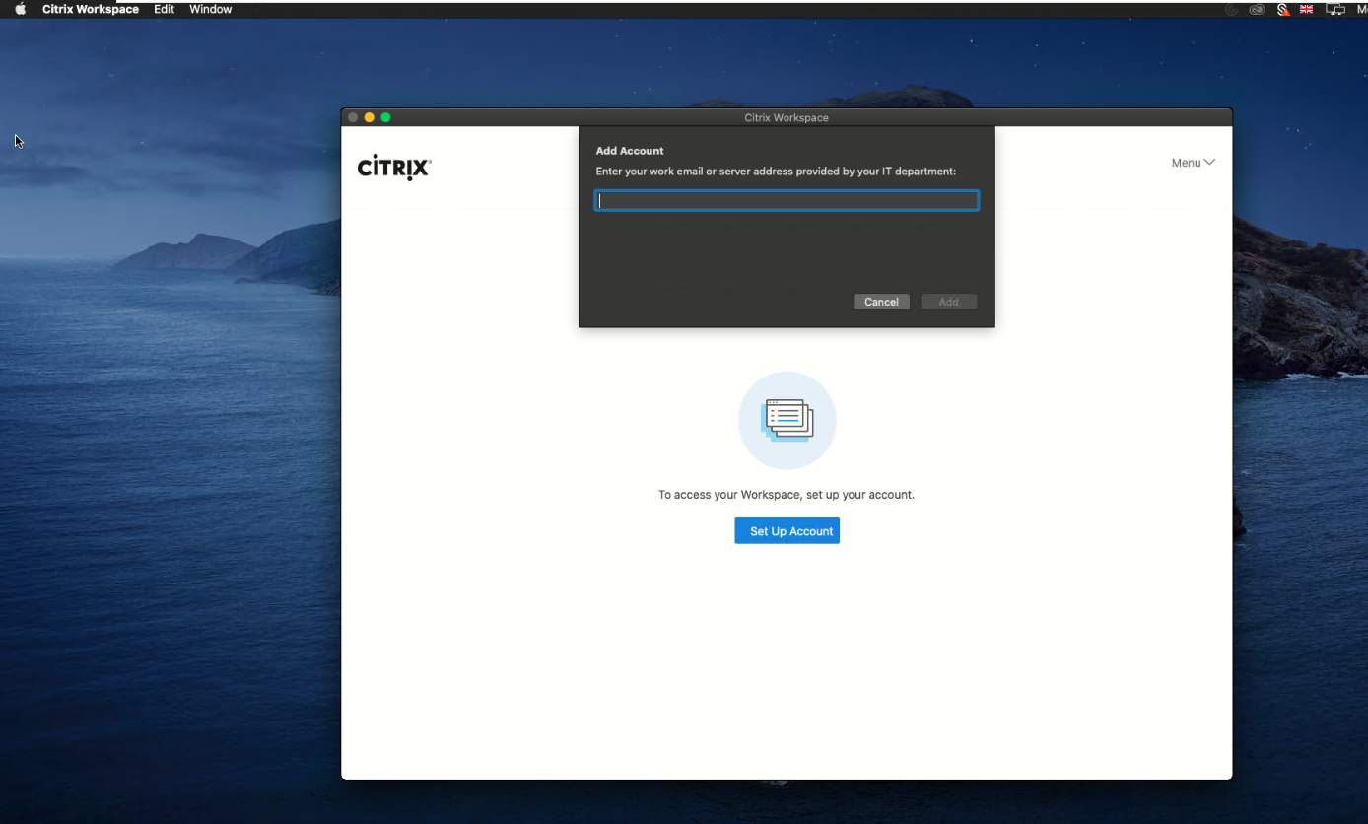This screenshot has height=824, width=1368.
Task: Open Creative Cloud from the menu bar
Action: tap(1257, 10)
